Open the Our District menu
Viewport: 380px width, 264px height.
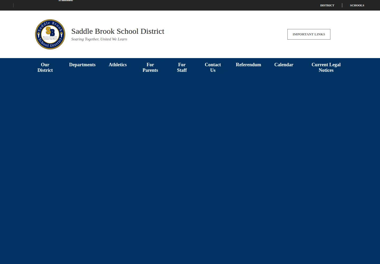45,67
